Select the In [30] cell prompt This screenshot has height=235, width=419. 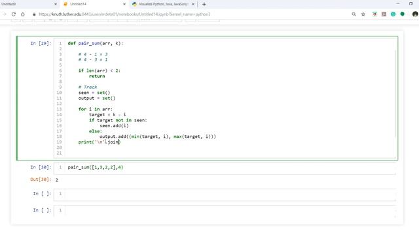click(x=41, y=167)
